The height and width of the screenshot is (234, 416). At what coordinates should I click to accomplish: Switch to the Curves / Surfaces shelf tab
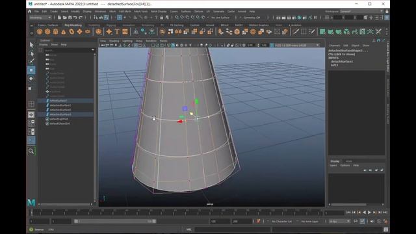tap(47, 25)
